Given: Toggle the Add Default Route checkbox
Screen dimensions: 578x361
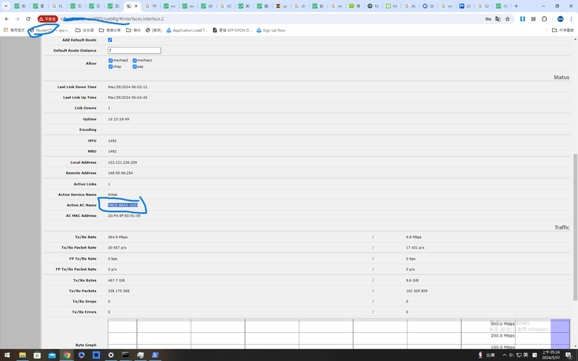Looking at the screenshot, I should pyautogui.click(x=110, y=40).
